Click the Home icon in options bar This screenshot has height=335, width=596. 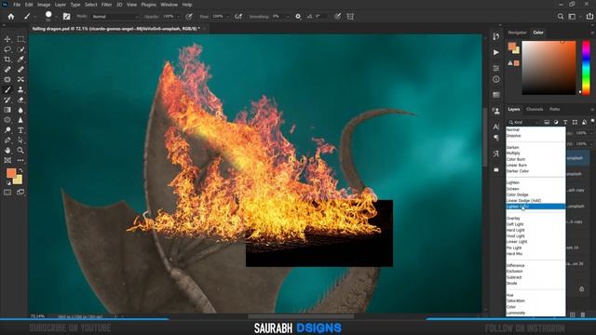click(x=11, y=17)
